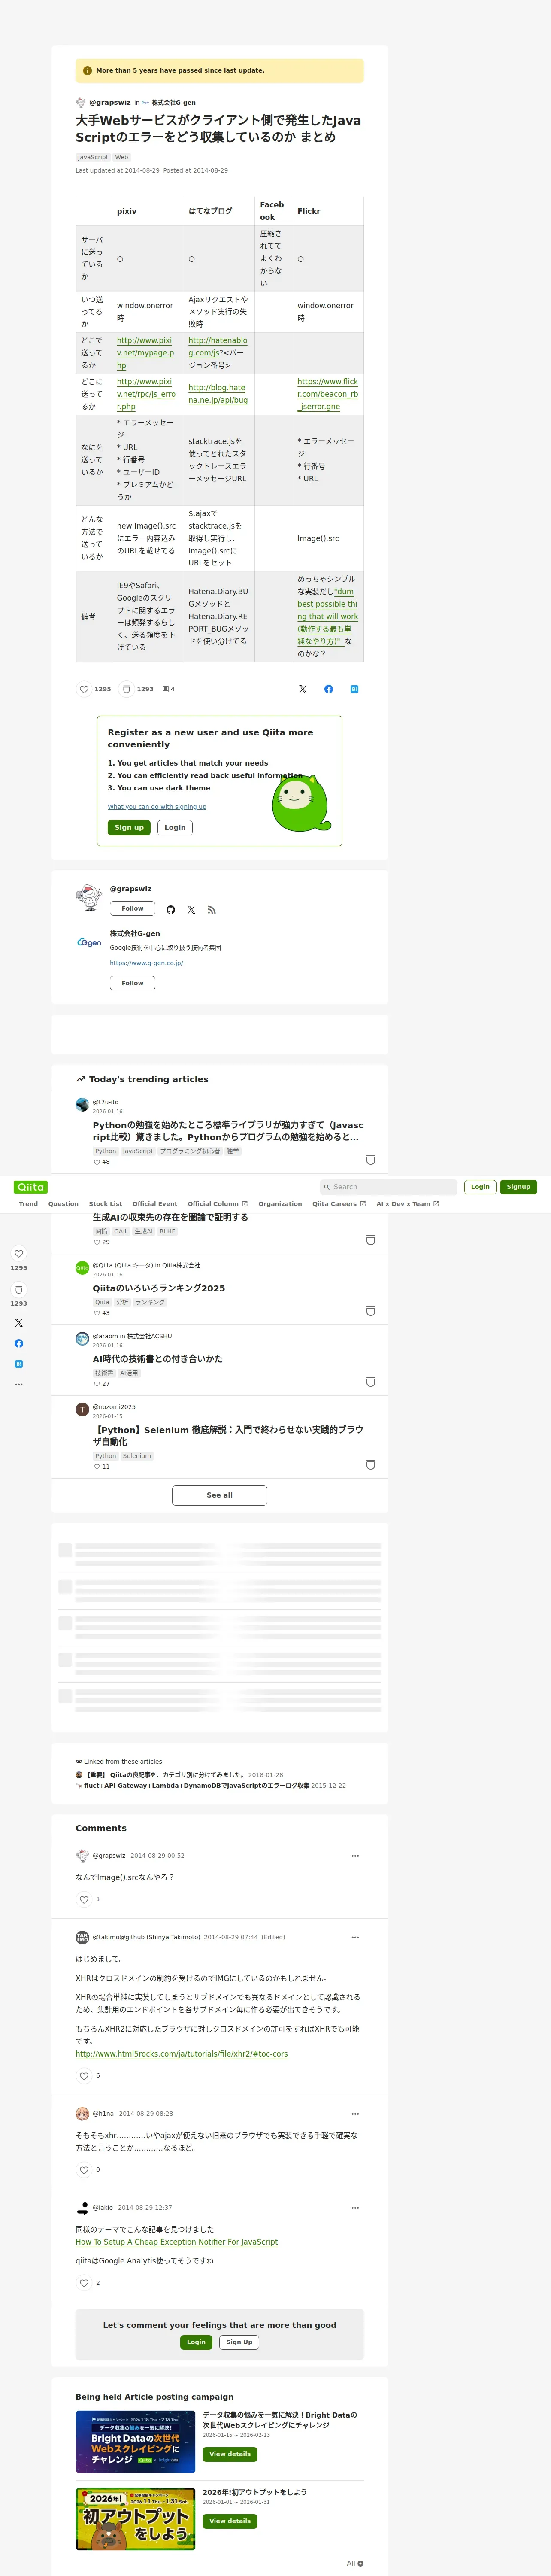Screen dimensions: 551x2576
Task: Click the Qiita logo in header
Action: point(31,1187)
